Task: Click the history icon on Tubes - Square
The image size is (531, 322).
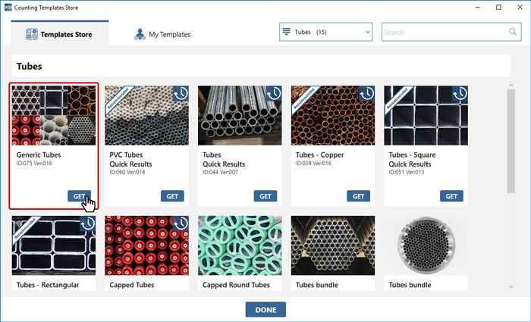Action: click(x=460, y=94)
